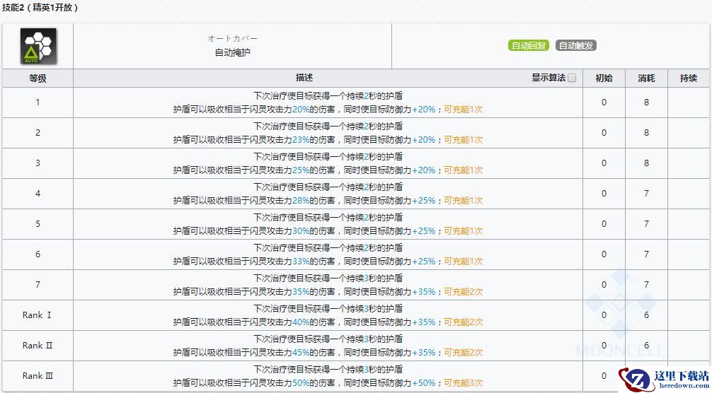712x393 pixels.
Task: Click the green 自动回复 tag
Action: (x=529, y=46)
